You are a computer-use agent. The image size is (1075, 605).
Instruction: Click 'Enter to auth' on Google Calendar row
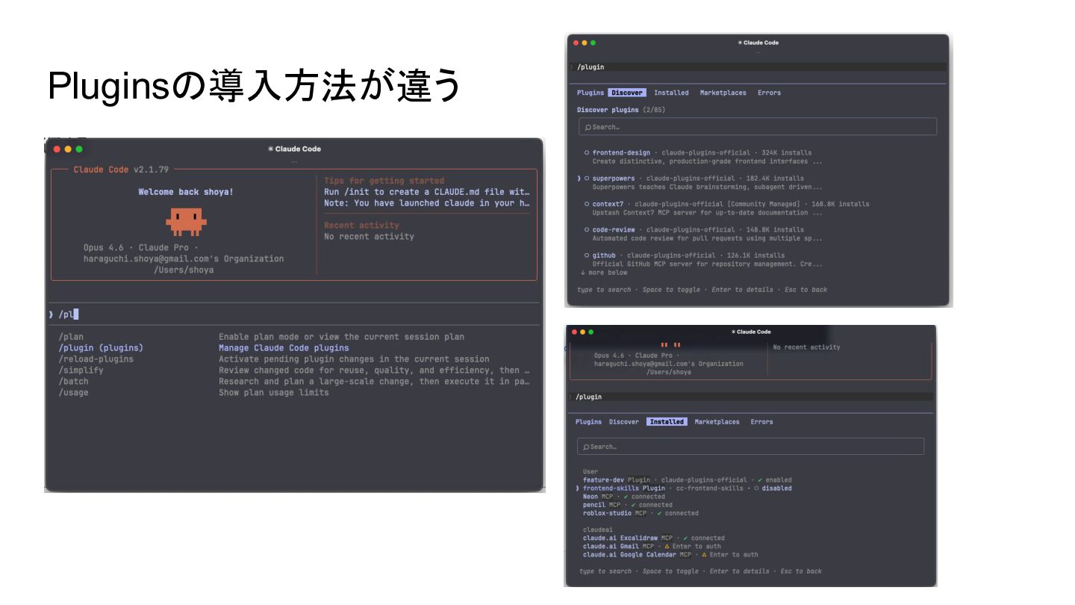coord(734,555)
